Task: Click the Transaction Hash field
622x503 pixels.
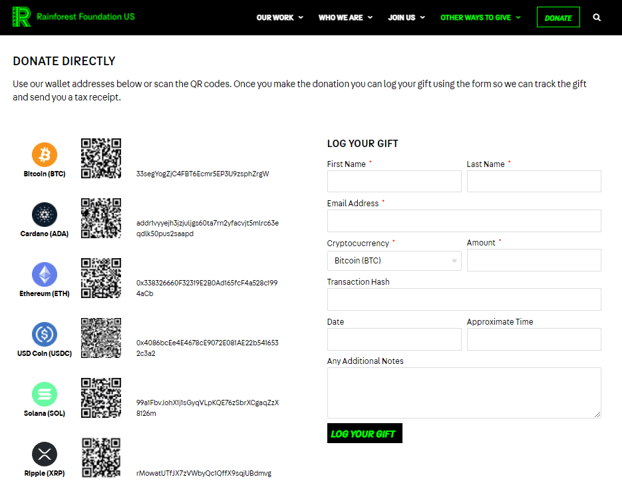Action: [464, 299]
